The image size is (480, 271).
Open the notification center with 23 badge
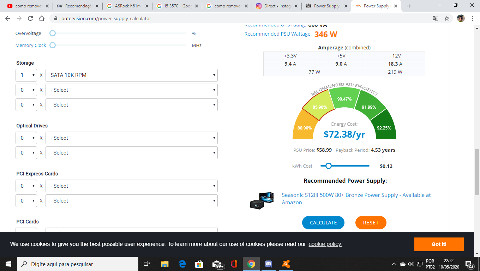tap(470, 264)
